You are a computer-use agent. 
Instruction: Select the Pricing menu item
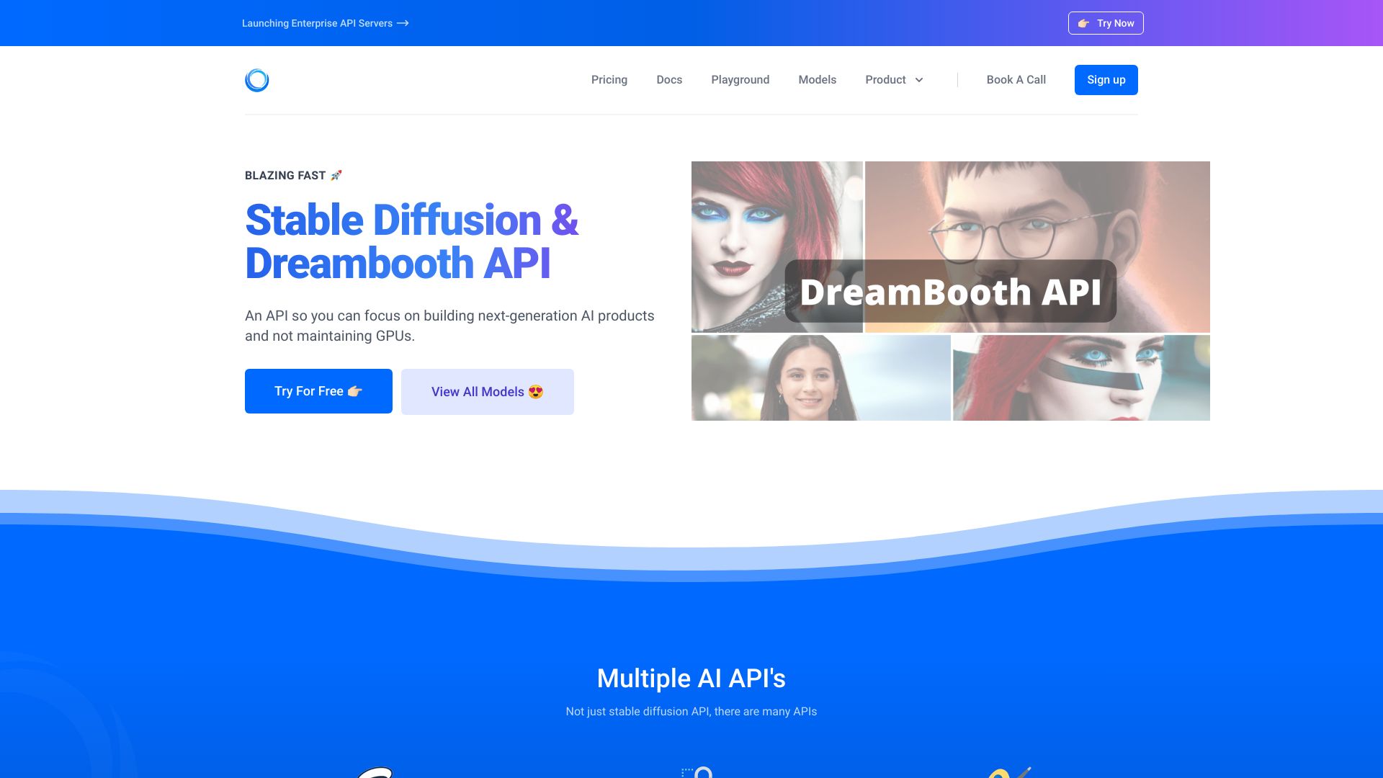[x=609, y=80]
